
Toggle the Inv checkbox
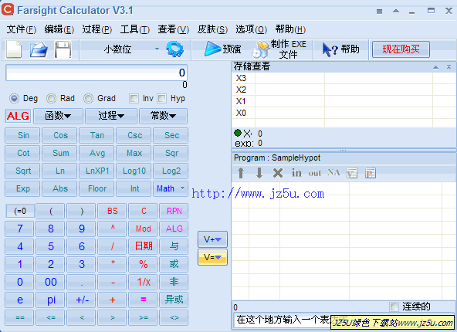(134, 99)
